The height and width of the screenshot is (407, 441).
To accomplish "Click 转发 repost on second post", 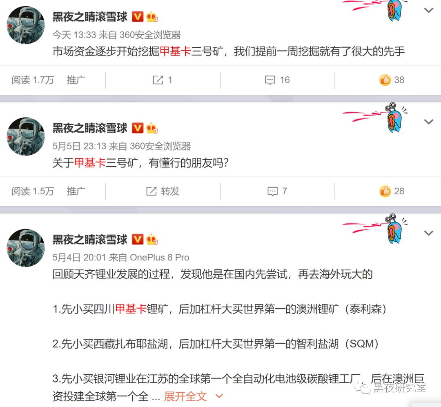I will tap(163, 191).
